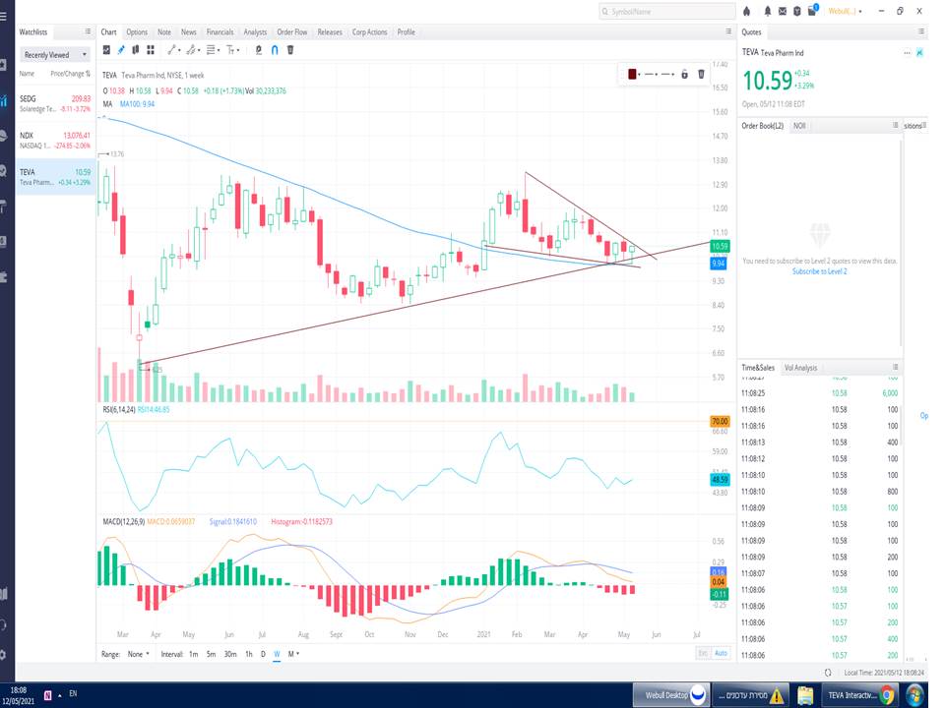Switch to the Financials tab
Screen dimensions: 945x708
[x=220, y=31]
